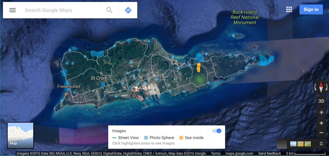
Task: Click the orange See inside legend circle
Action: tap(181, 138)
